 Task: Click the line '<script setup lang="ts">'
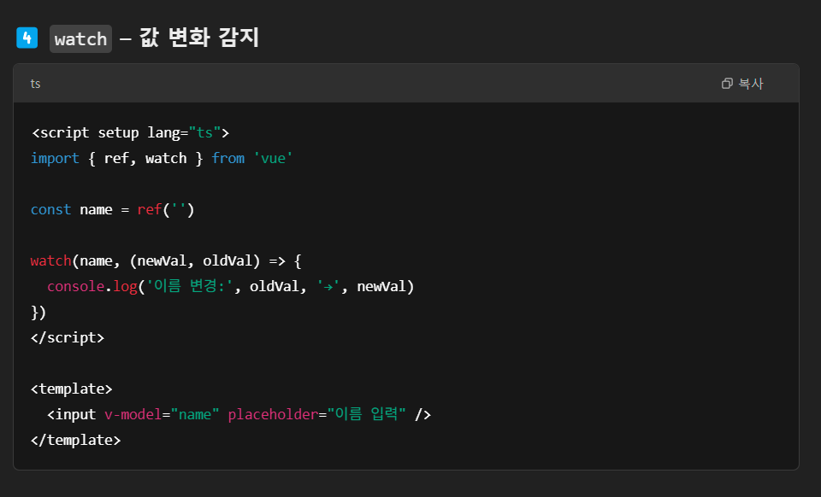click(x=130, y=132)
